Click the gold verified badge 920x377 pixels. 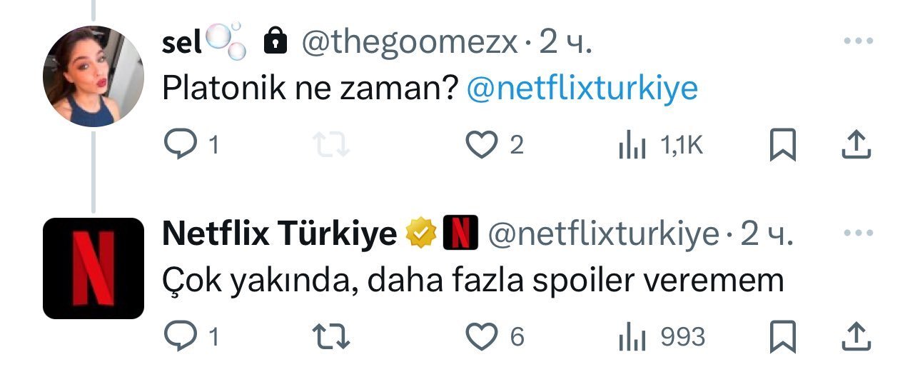pyautogui.click(x=422, y=234)
